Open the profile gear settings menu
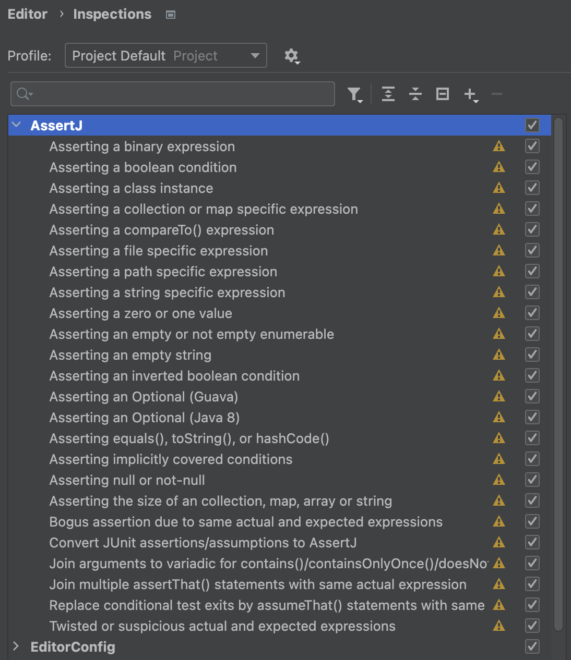Screen dimensions: 571x660 pos(291,56)
